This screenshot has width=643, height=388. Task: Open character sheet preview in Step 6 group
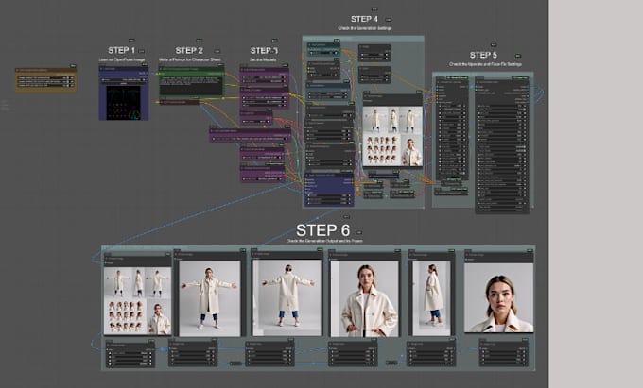pyautogui.click(x=137, y=301)
